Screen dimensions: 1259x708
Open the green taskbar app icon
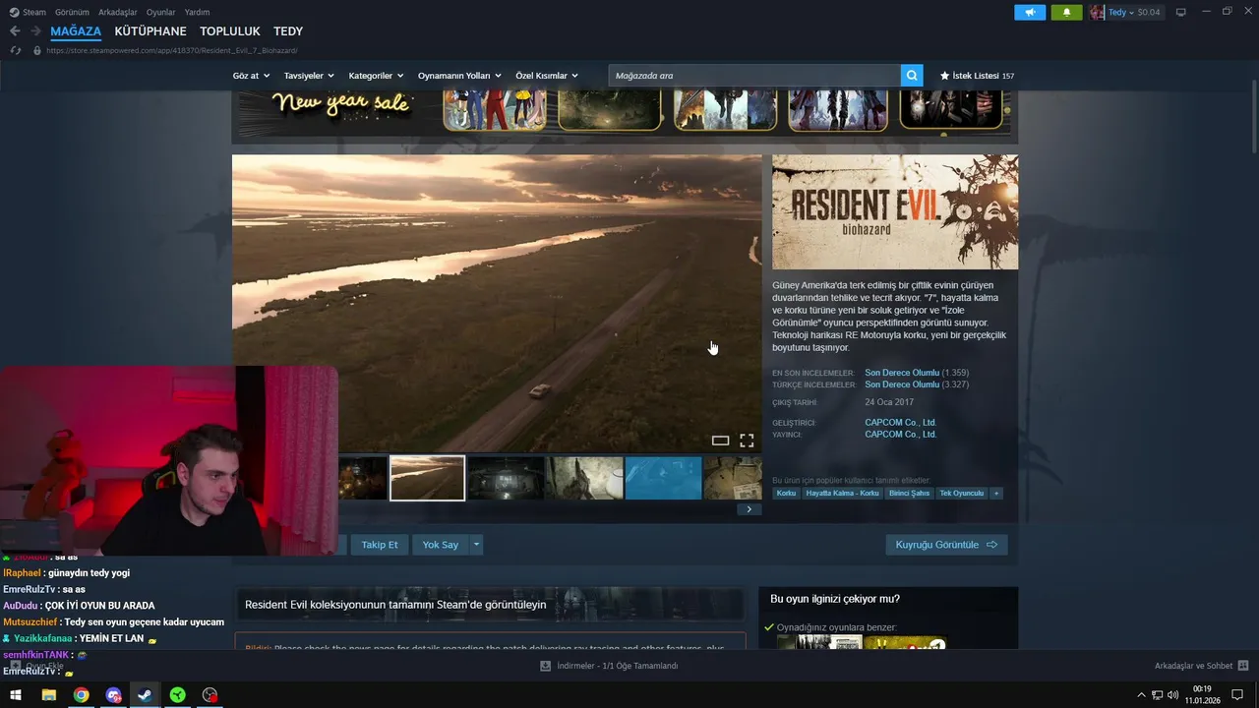177,695
